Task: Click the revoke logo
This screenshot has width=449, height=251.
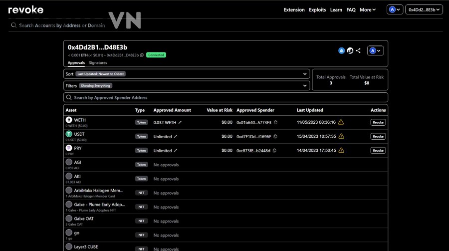Action: click(x=26, y=10)
